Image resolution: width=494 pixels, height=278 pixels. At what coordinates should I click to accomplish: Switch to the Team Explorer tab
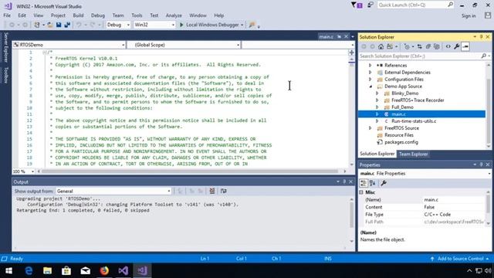414,154
